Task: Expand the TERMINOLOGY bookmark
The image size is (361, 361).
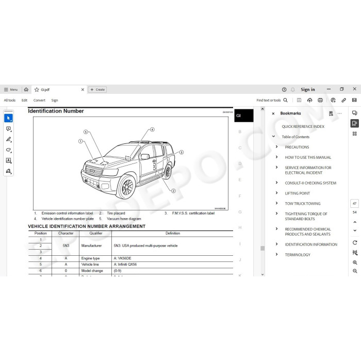Action: coord(277,254)
